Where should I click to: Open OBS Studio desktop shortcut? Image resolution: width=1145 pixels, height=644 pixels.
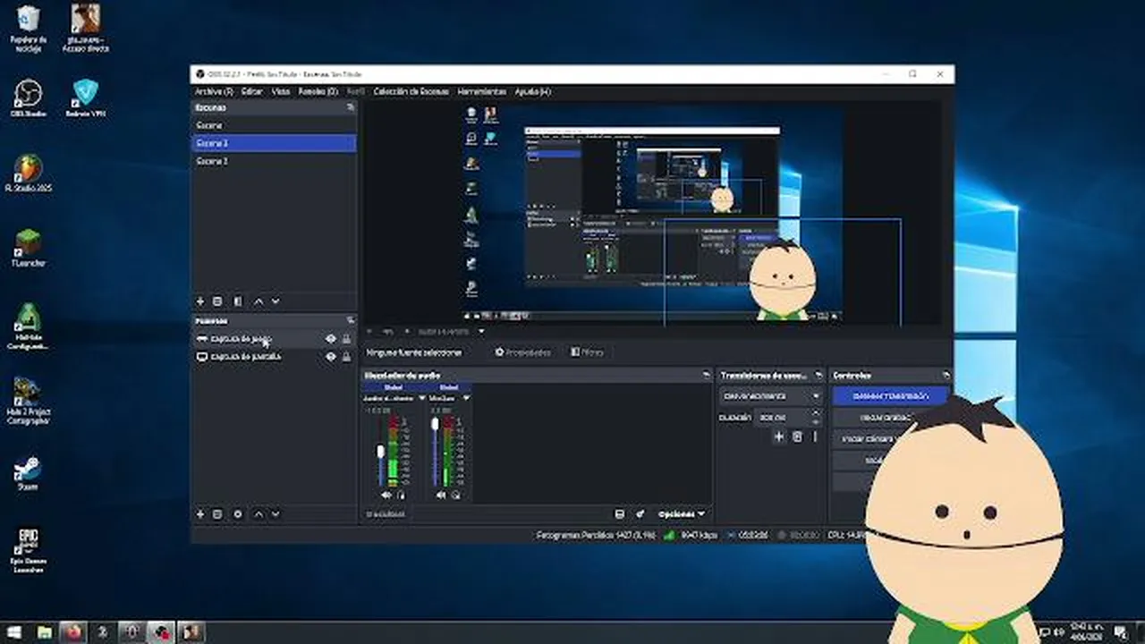(x=29, y=98)
